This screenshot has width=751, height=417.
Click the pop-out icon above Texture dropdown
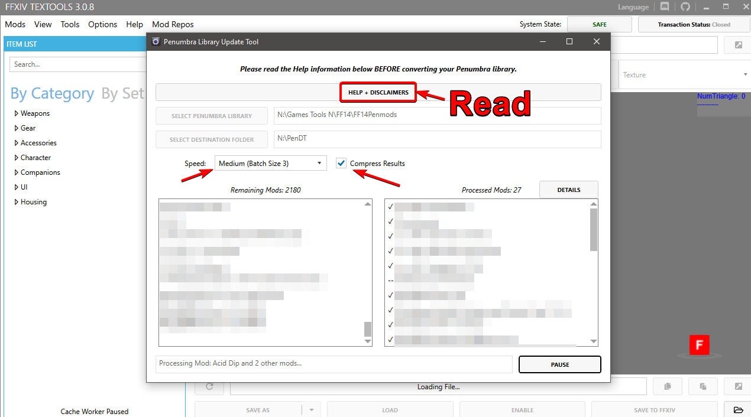(x=738, y=45)
